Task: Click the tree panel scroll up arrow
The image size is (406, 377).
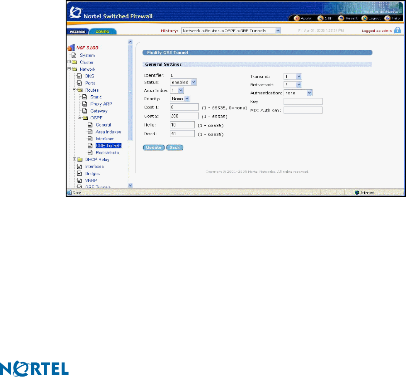Action: 130,42
